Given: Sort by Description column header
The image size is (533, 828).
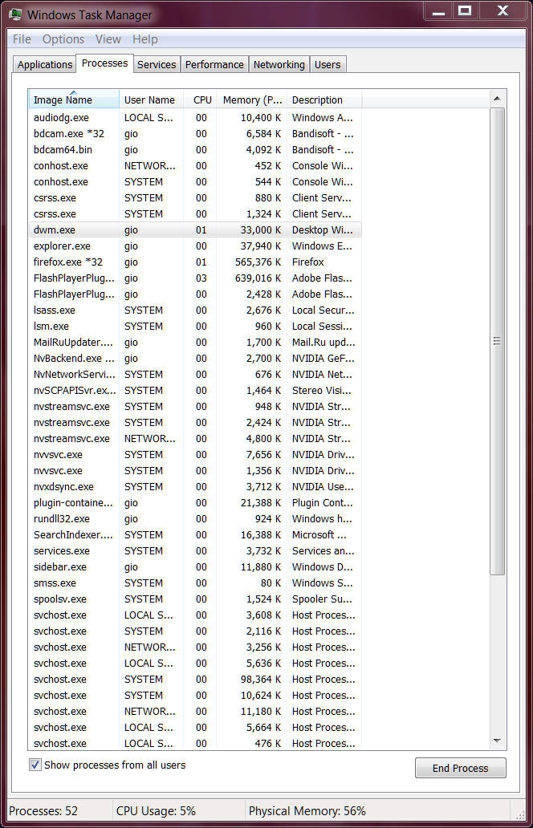Looking at the screenshot, I should pos(324,99).
